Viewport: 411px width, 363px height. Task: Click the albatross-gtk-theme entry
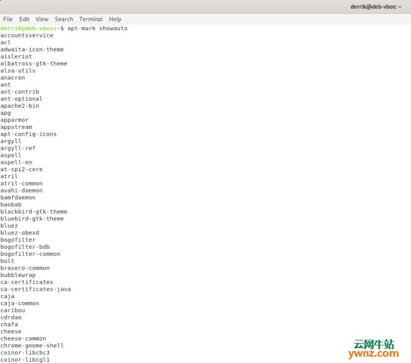point(34,64)
